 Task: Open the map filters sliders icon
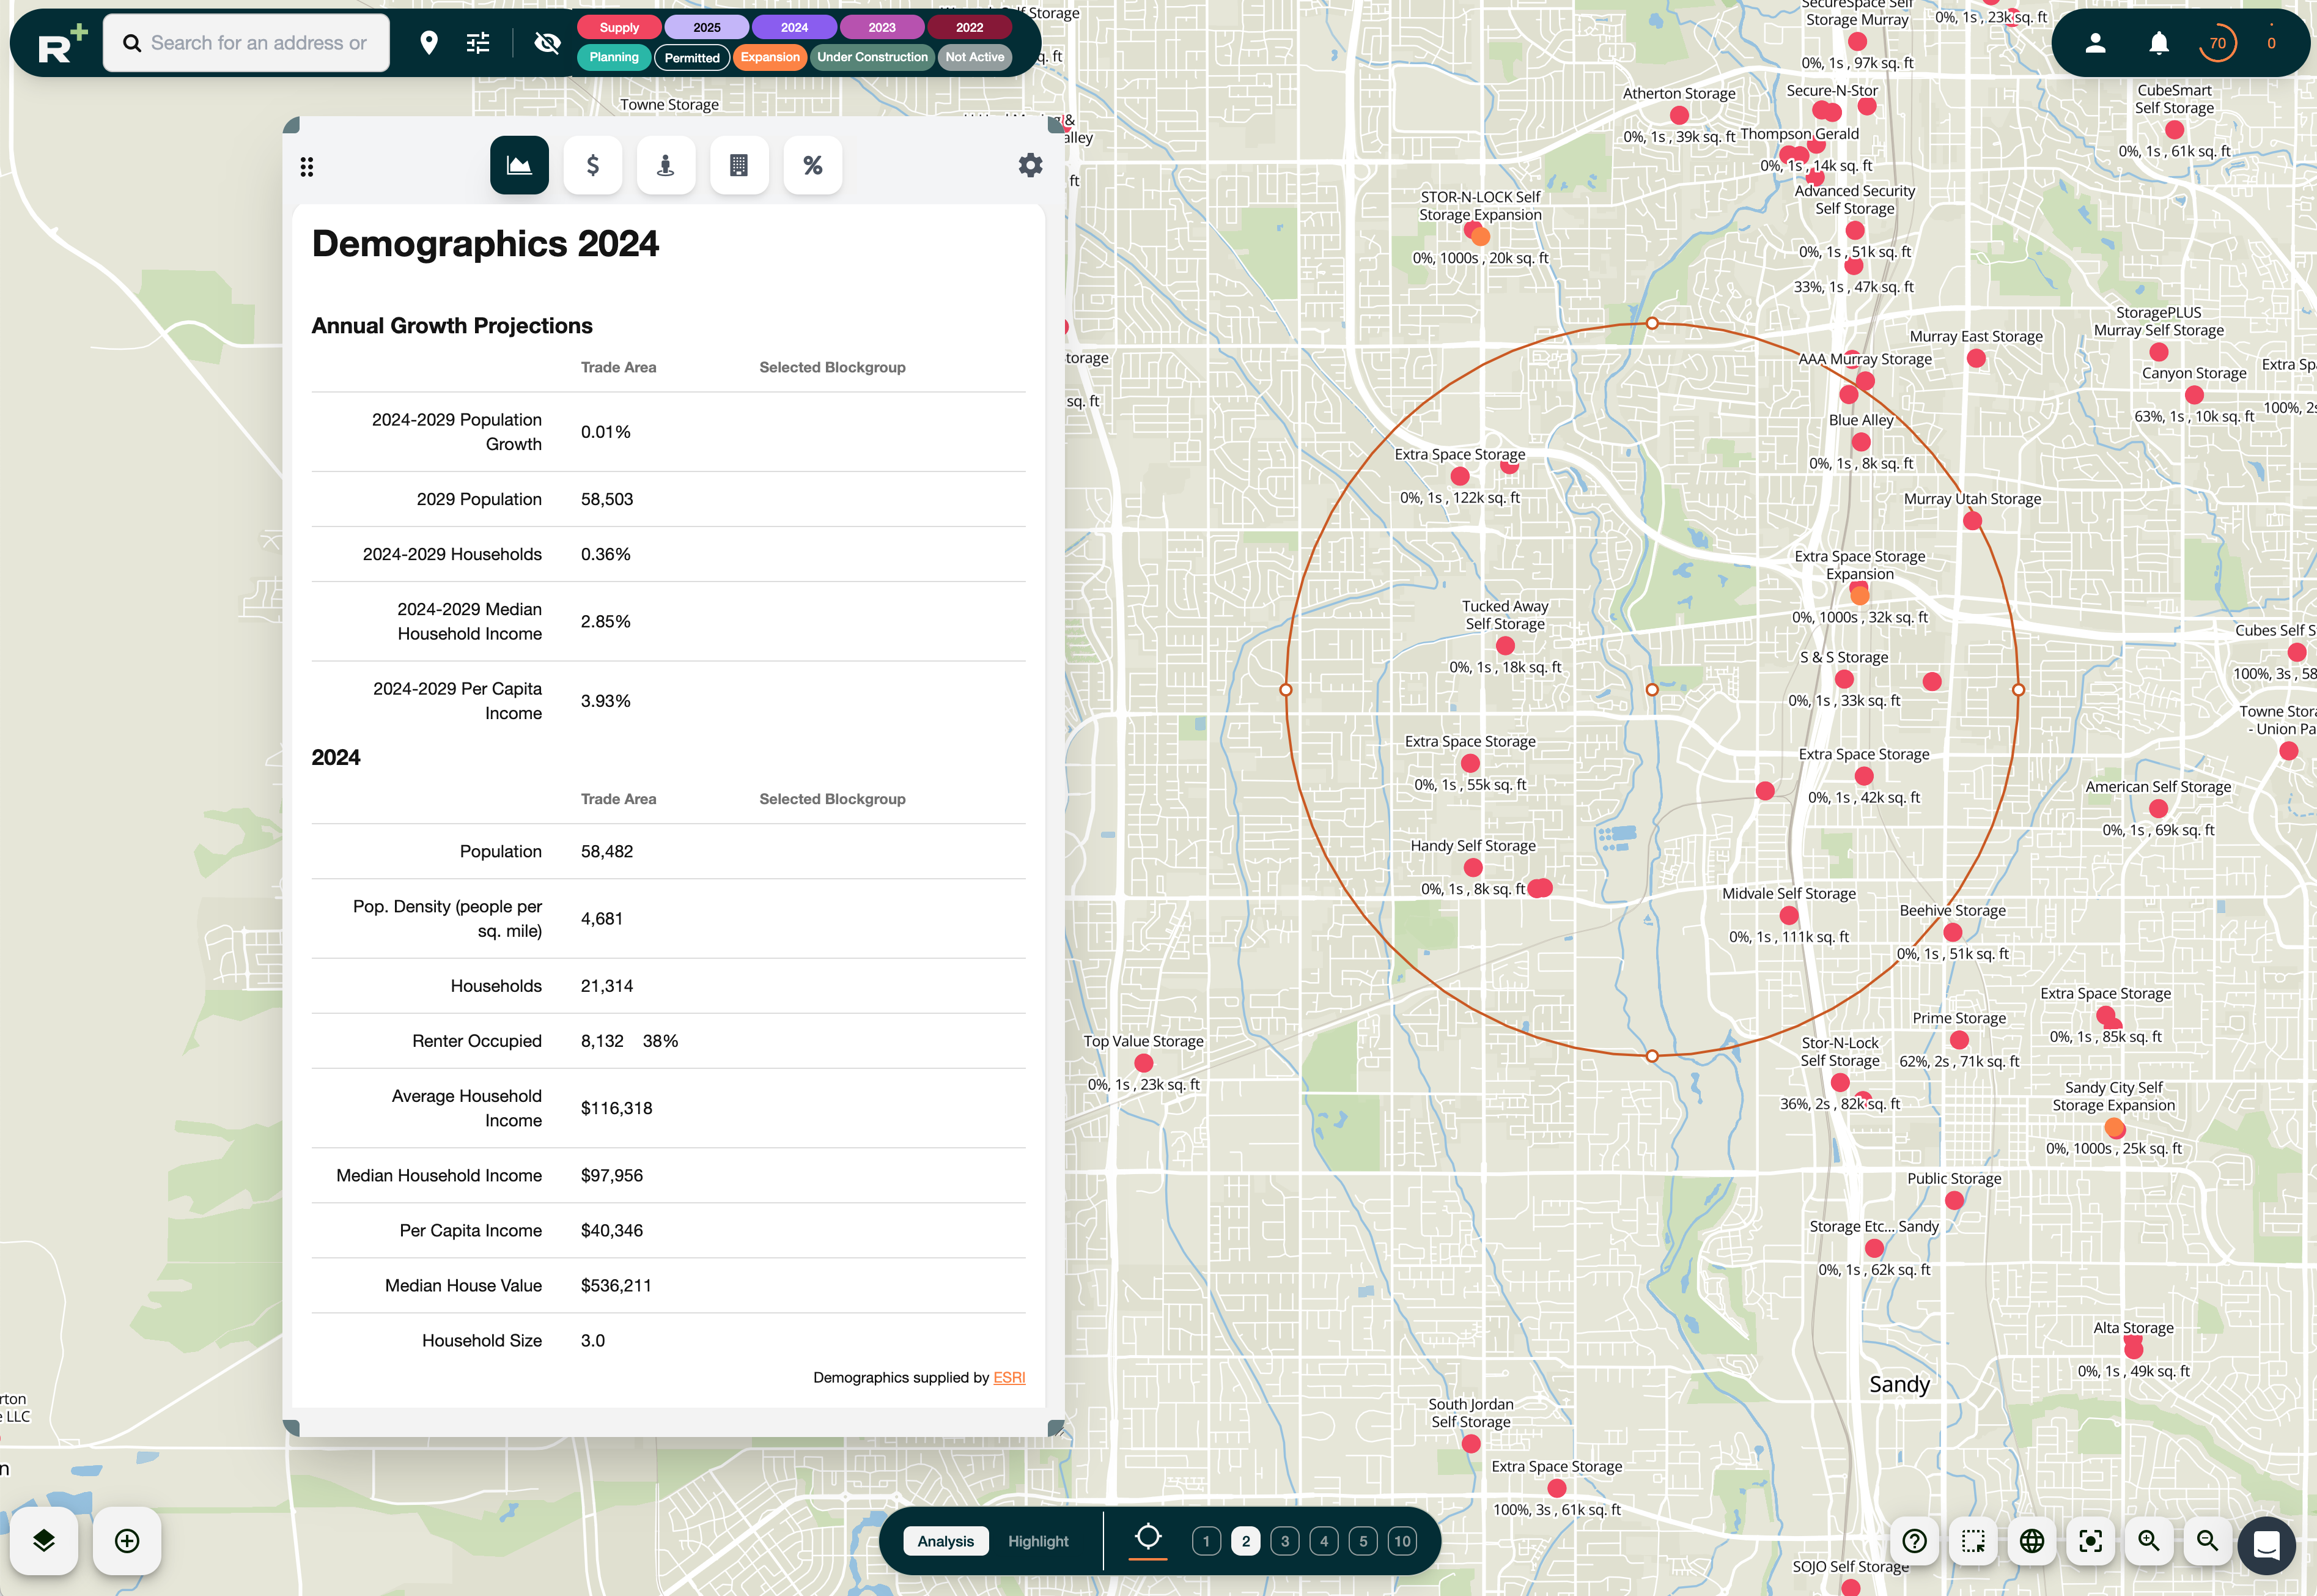478,42
